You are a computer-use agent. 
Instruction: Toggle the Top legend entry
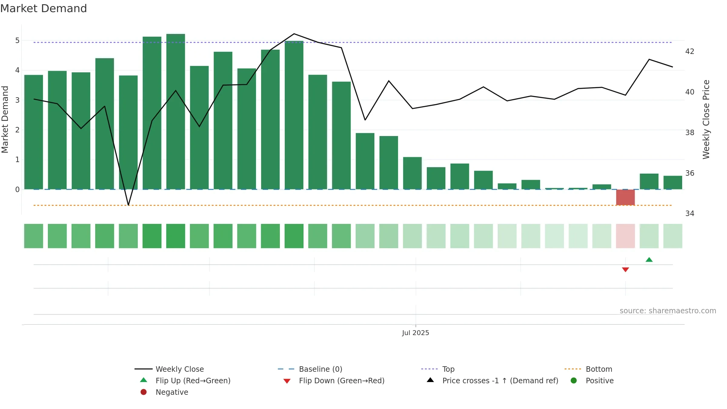438,369
